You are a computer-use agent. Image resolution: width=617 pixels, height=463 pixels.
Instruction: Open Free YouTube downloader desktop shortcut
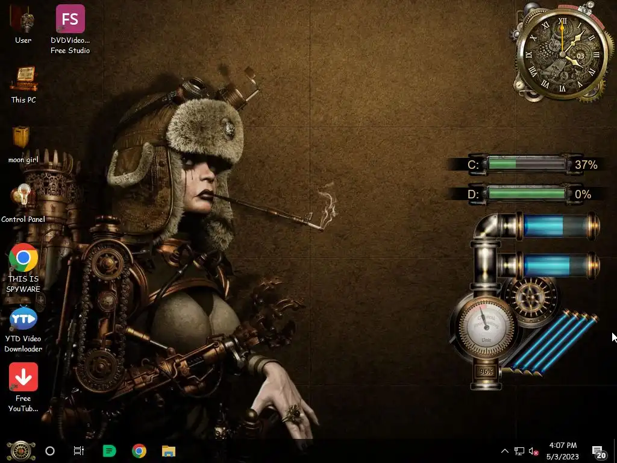23,388
